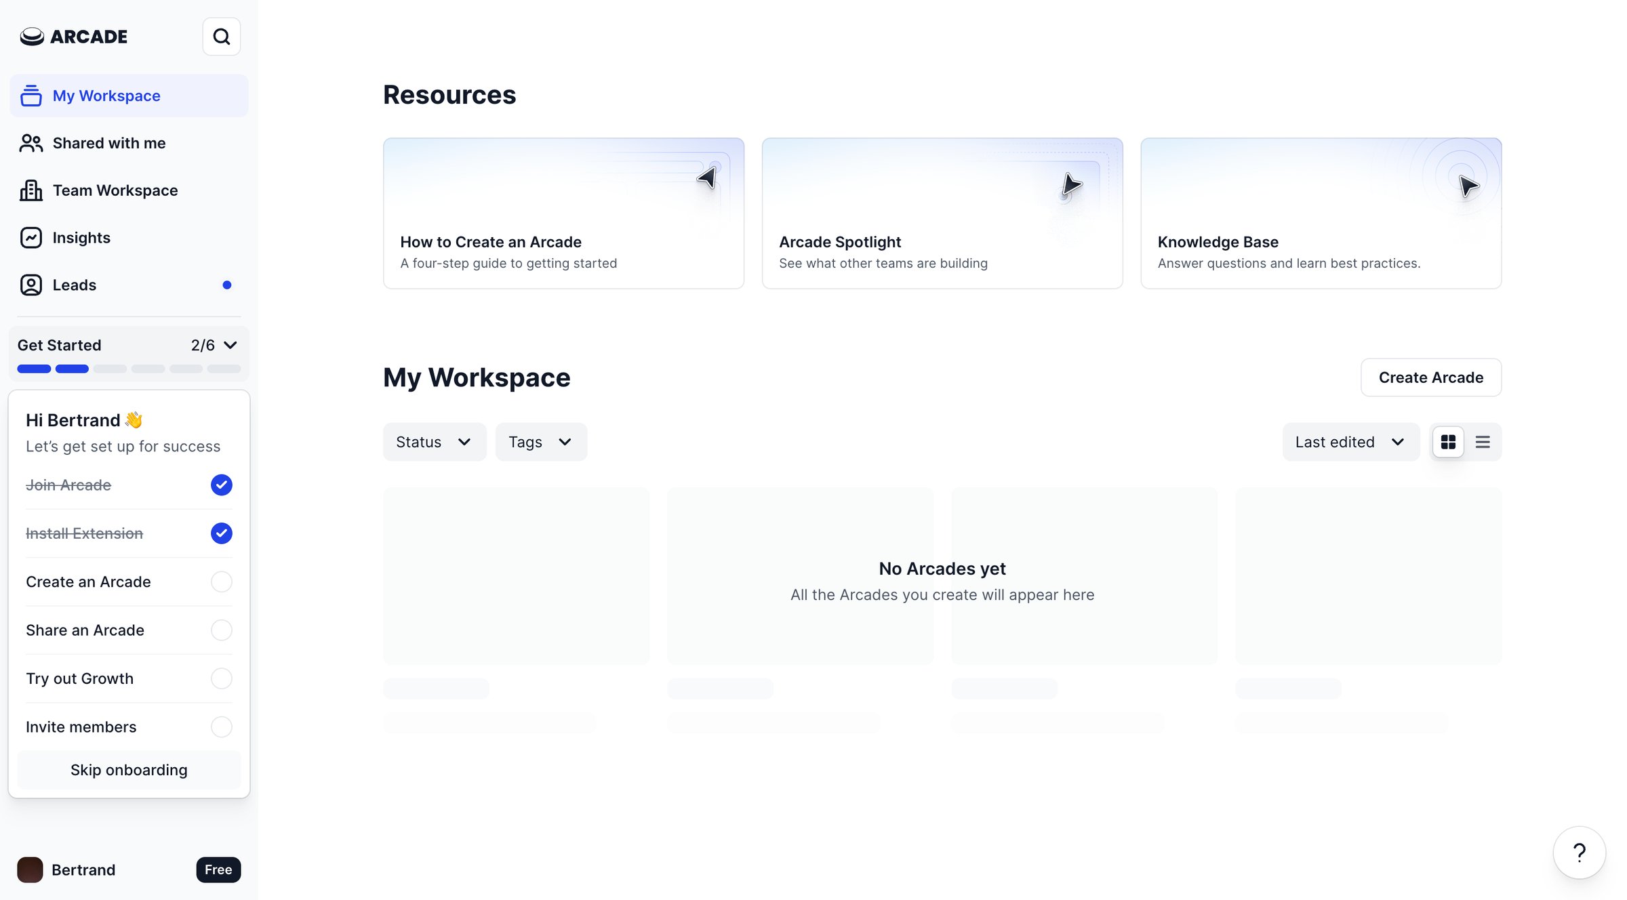1627x900 pixels.
Task: Open the Leads page
Action: pyautogui.click(x=129, y=285)
